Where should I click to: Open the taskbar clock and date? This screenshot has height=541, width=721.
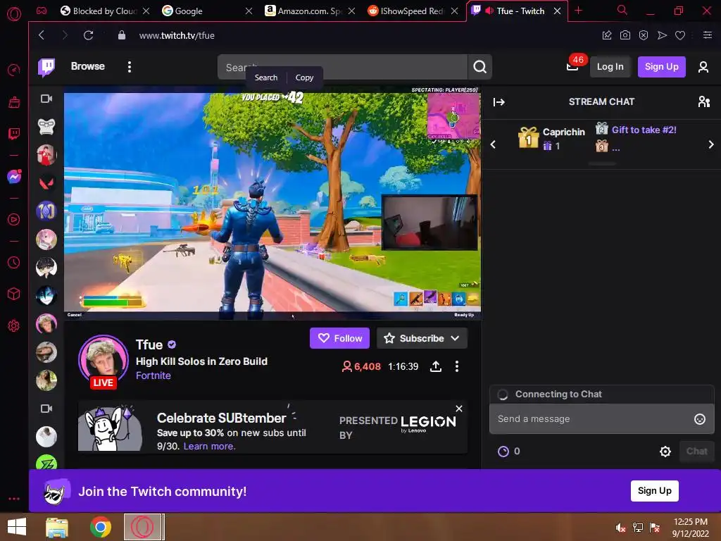point(690,528)
